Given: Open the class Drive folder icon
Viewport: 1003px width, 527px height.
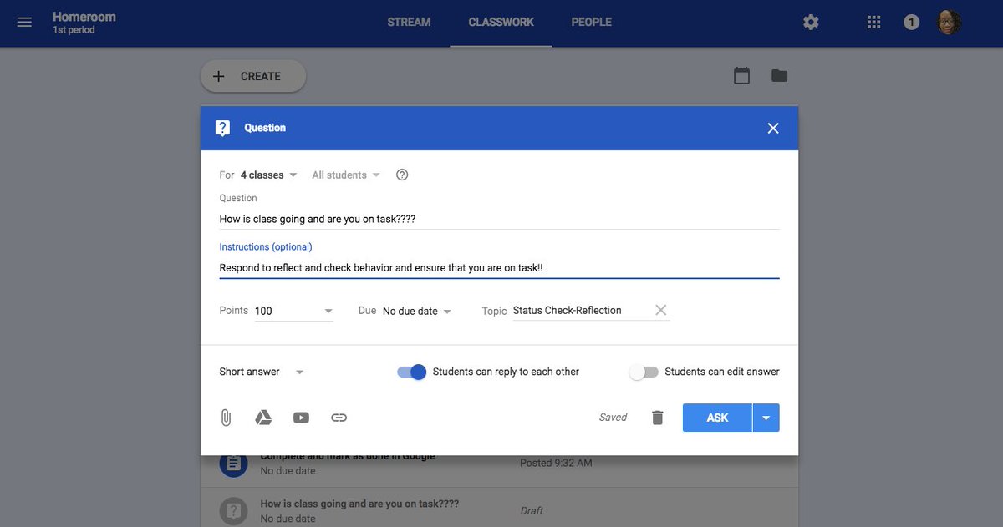Looking at the screenshot, I should tap(779, 76).
